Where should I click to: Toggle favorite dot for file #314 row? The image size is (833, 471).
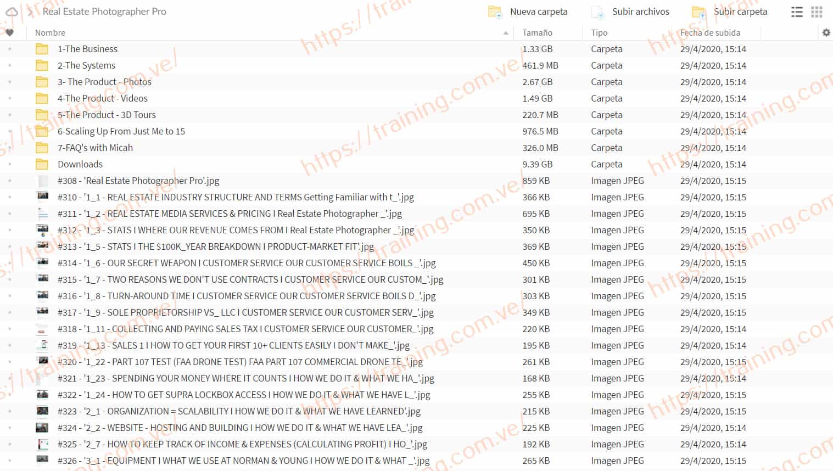point(10,263)
